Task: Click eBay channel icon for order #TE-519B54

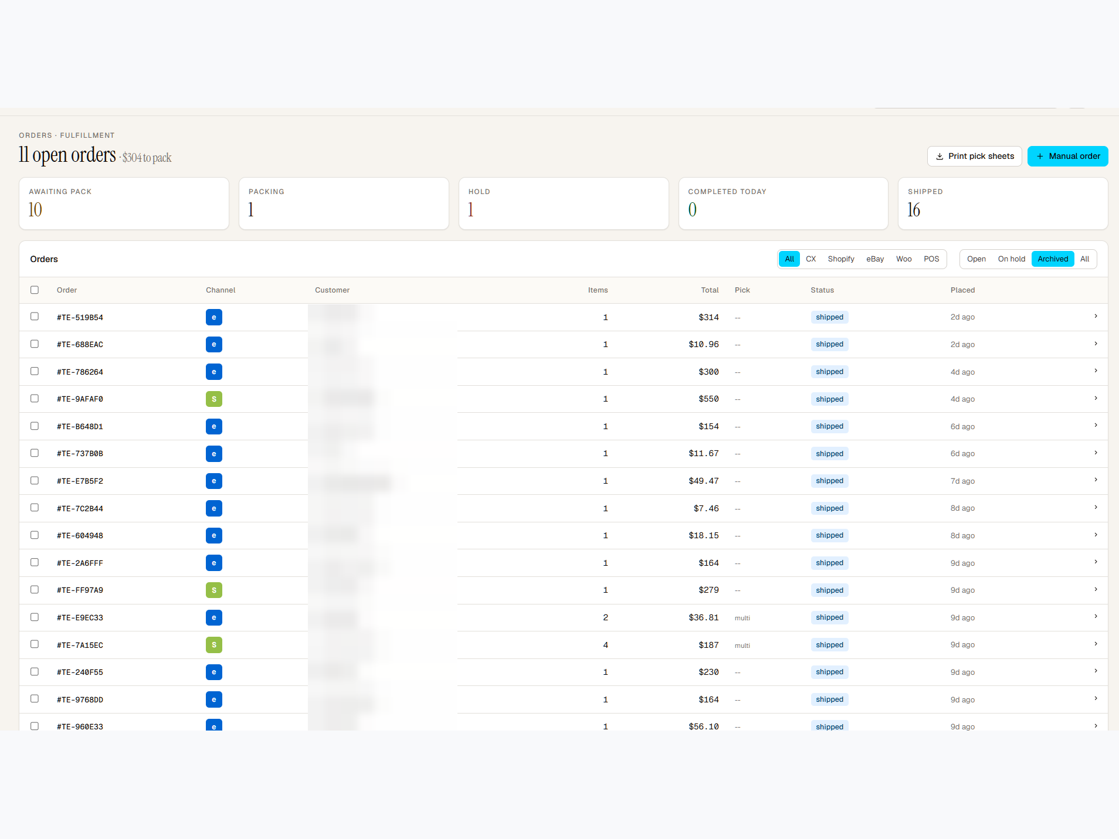Action: click(214, 317)
